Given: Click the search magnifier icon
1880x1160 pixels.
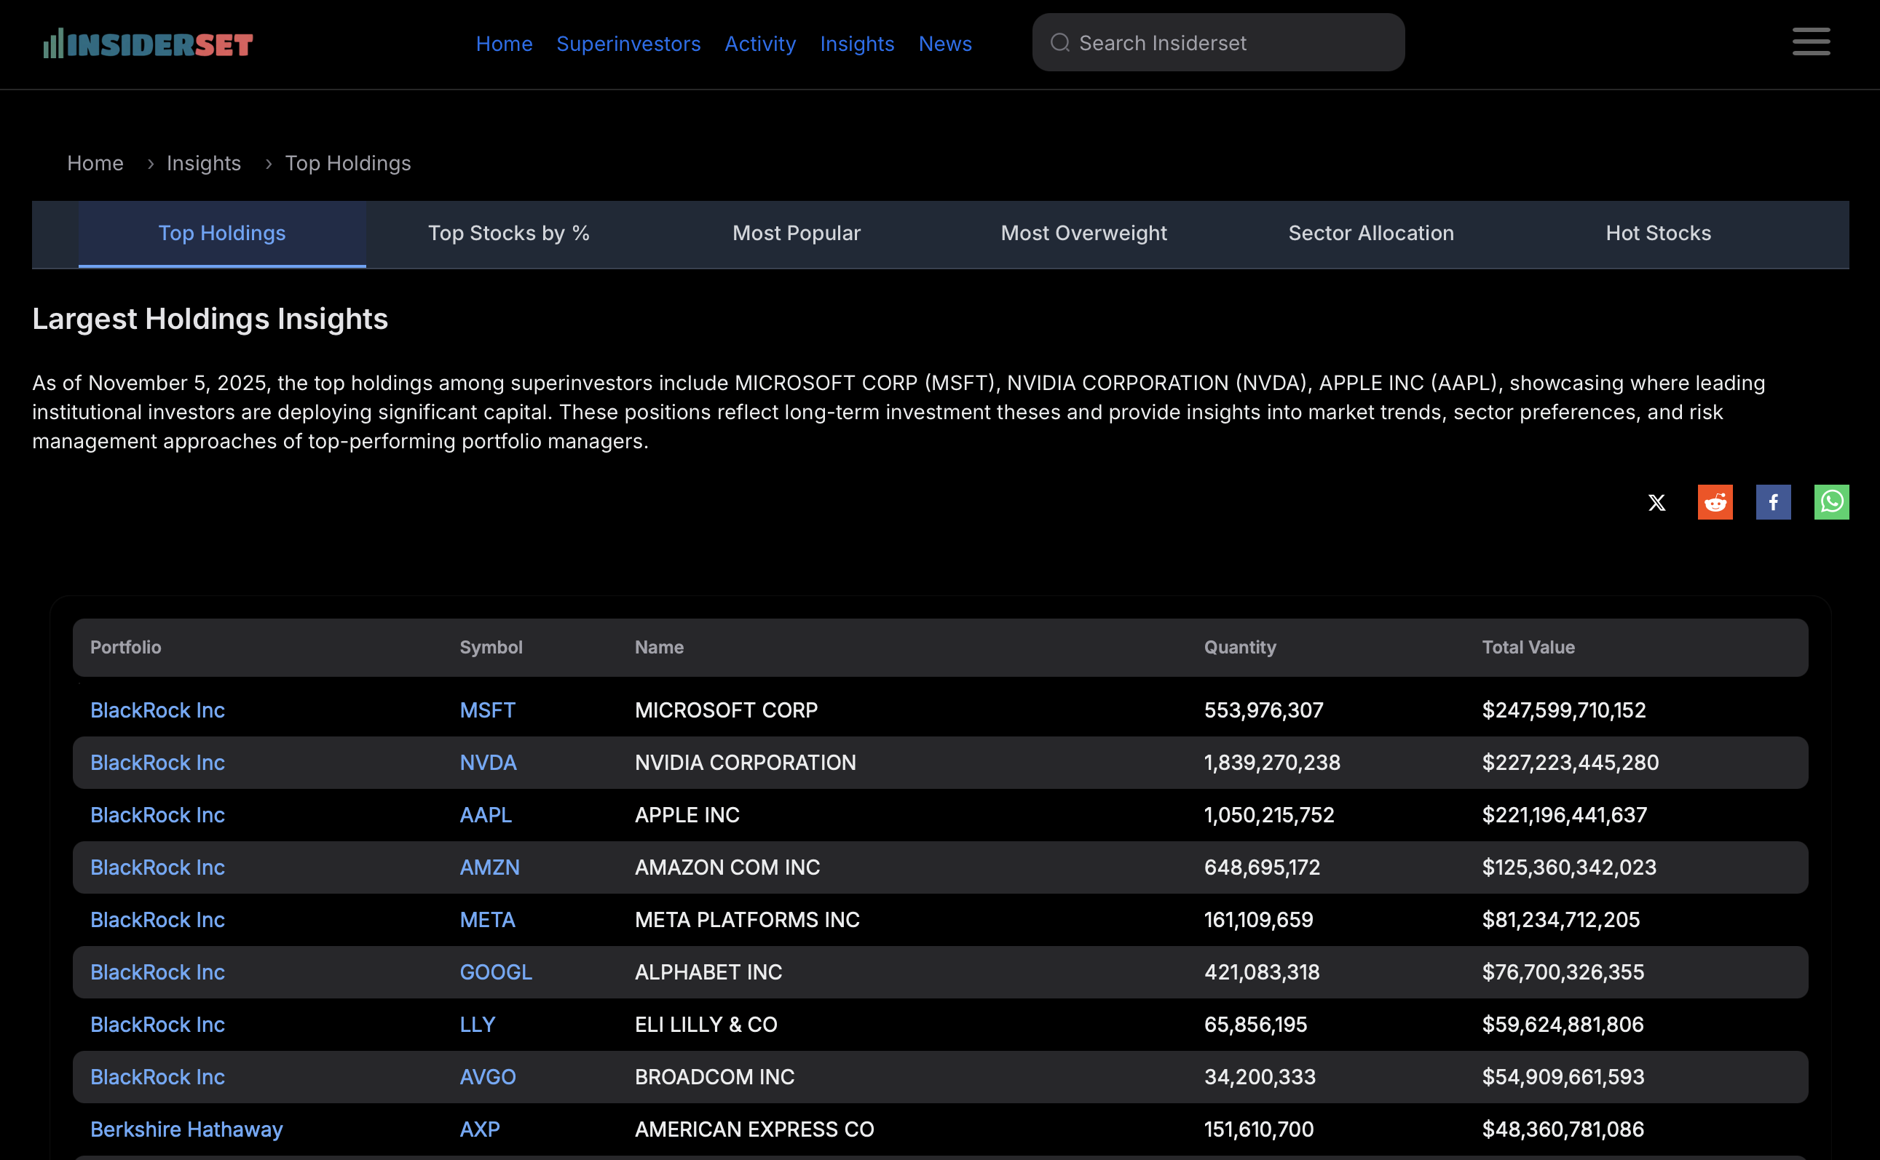Looking at the screenshot, I should click(1062, 43).
